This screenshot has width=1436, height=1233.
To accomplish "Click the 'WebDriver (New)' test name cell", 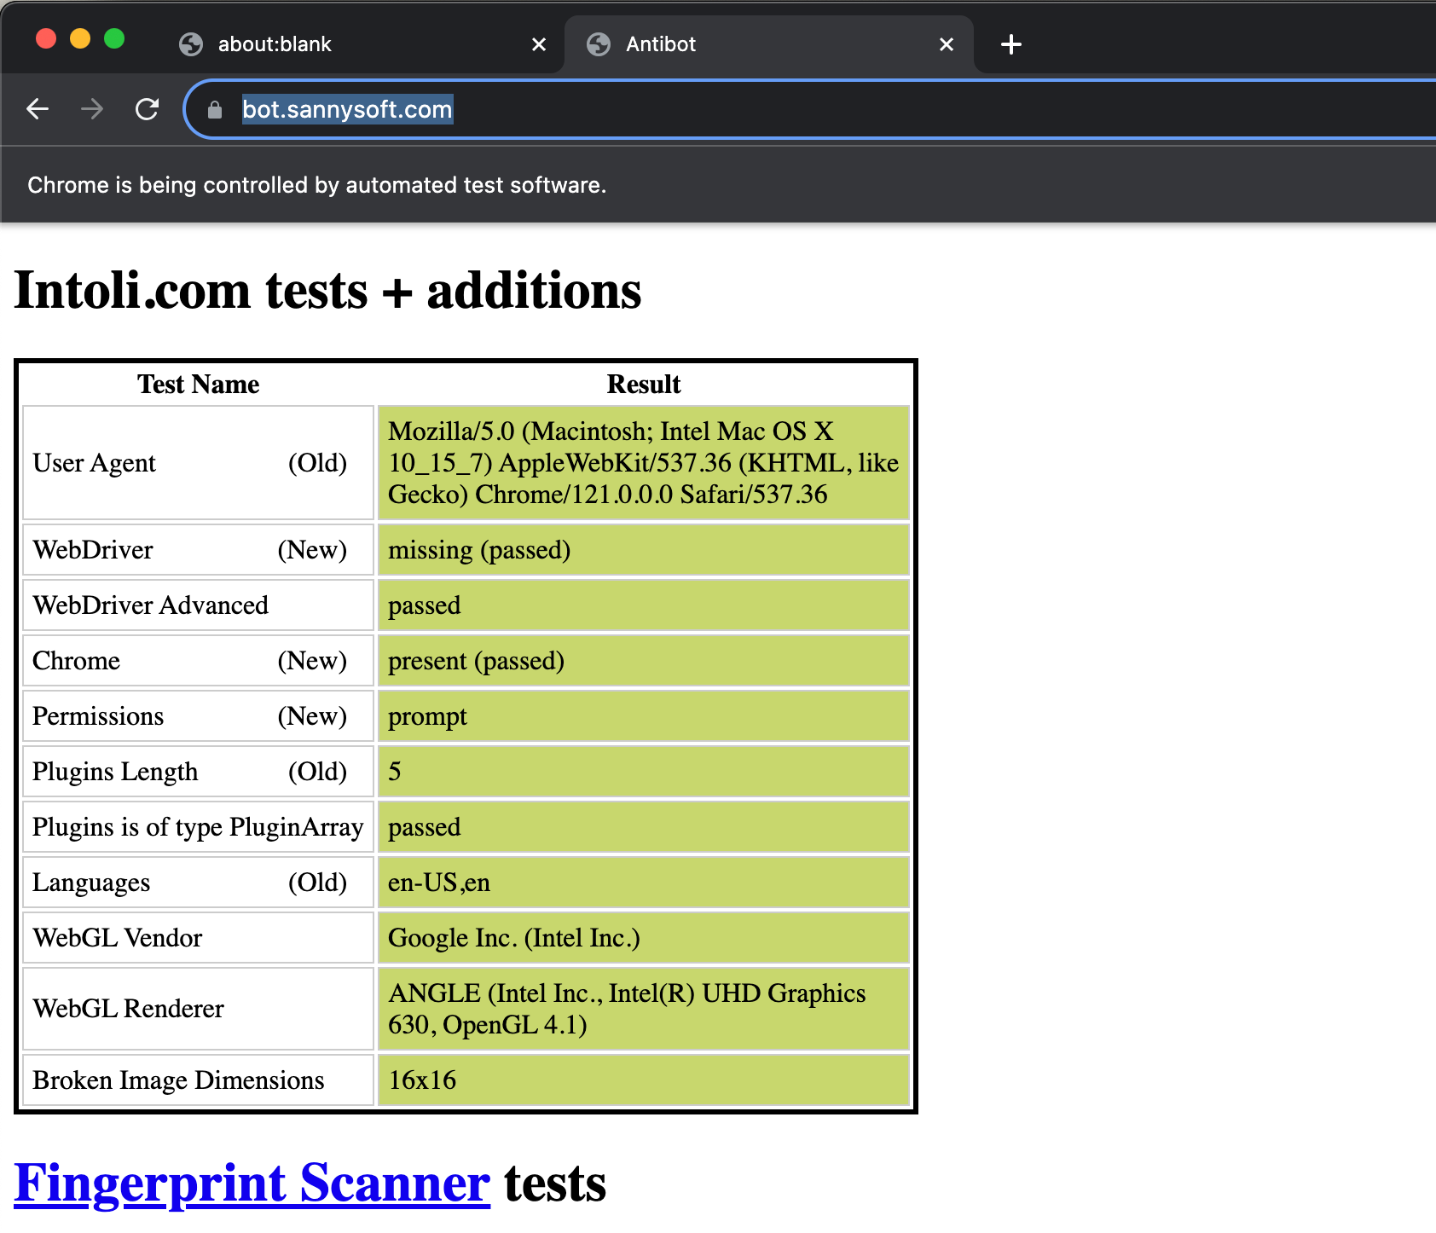I will (198, 550).
